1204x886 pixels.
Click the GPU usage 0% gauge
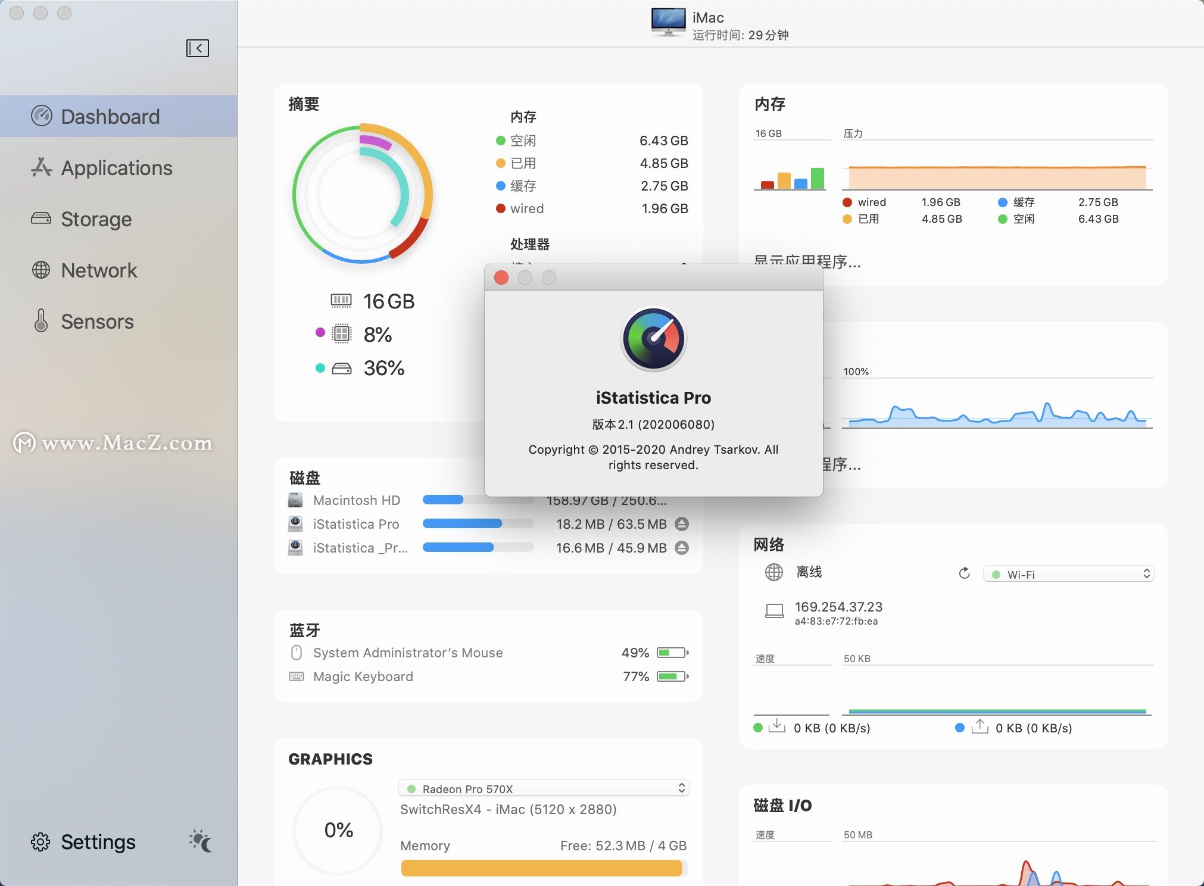338,830
